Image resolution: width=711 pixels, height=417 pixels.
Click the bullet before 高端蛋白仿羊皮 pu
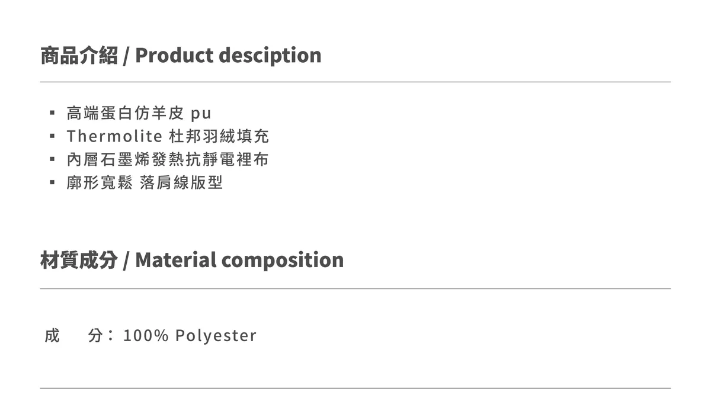click(53, 113)
